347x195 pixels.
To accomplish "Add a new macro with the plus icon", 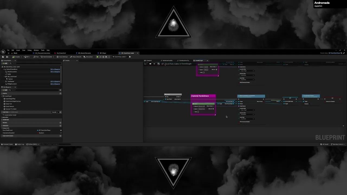I will [60, 123].
